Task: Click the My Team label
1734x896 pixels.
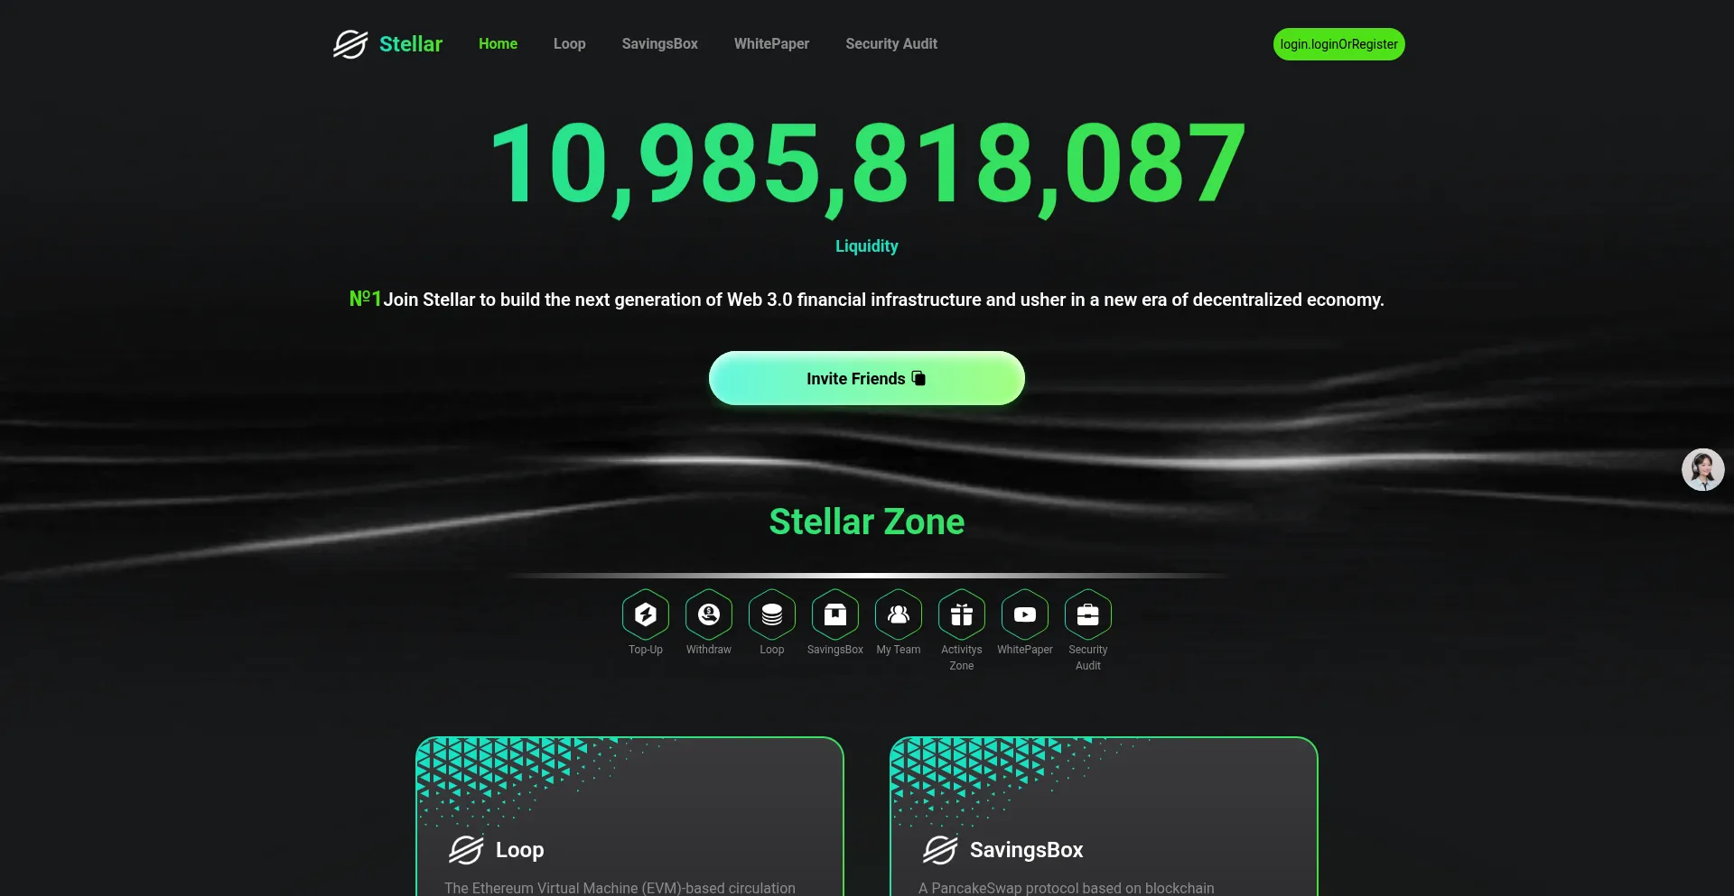Action: coord(899,650)
